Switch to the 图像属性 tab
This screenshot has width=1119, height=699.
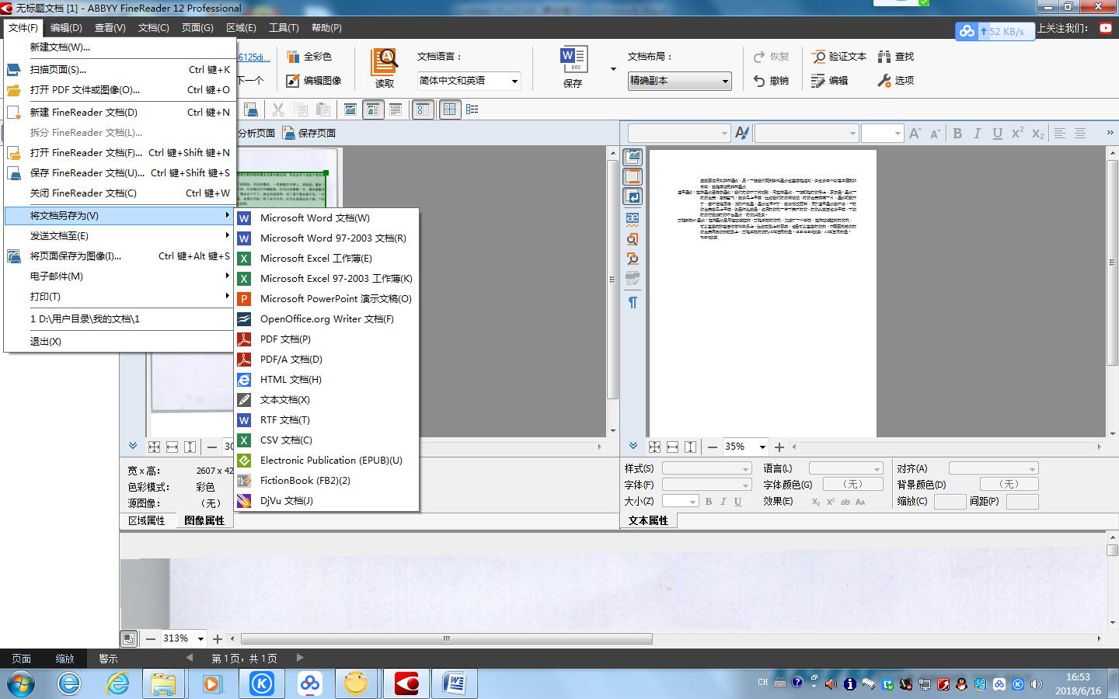(204, 520)
